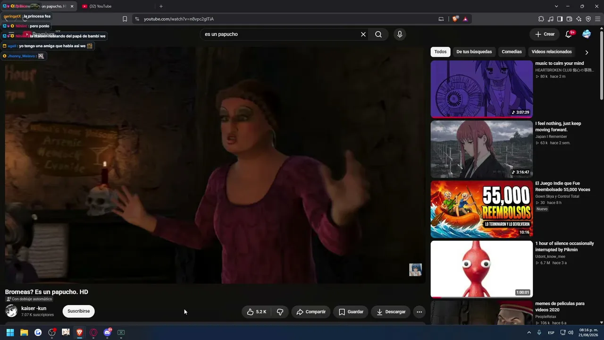Click the channel watermark on the video
This screenshot has height=340, width=604.
(415, 270)
